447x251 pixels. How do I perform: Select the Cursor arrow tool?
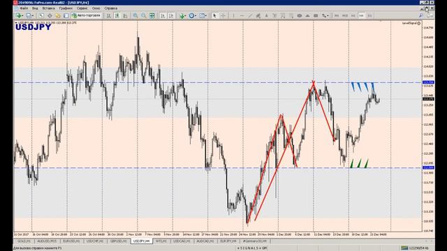214,15
